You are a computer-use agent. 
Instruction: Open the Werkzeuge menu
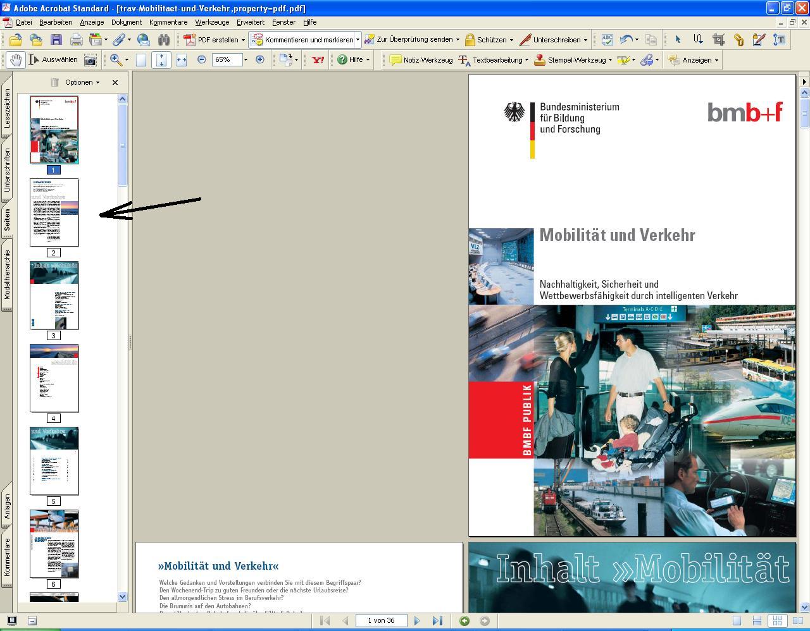pos(212,22)
